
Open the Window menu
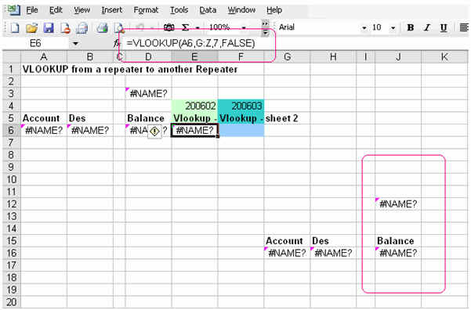pyautogui.click(x=241, y=10)
